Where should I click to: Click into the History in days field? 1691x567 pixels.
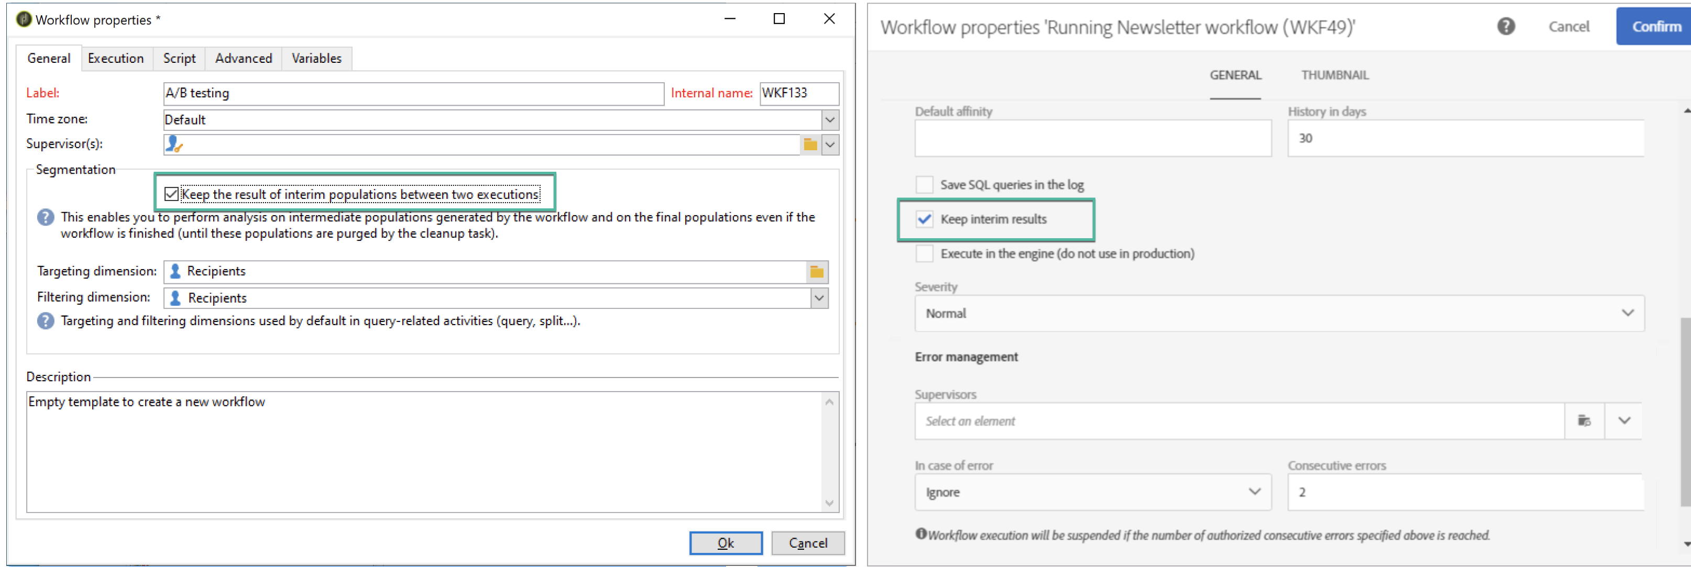(x=1465, y=138)
